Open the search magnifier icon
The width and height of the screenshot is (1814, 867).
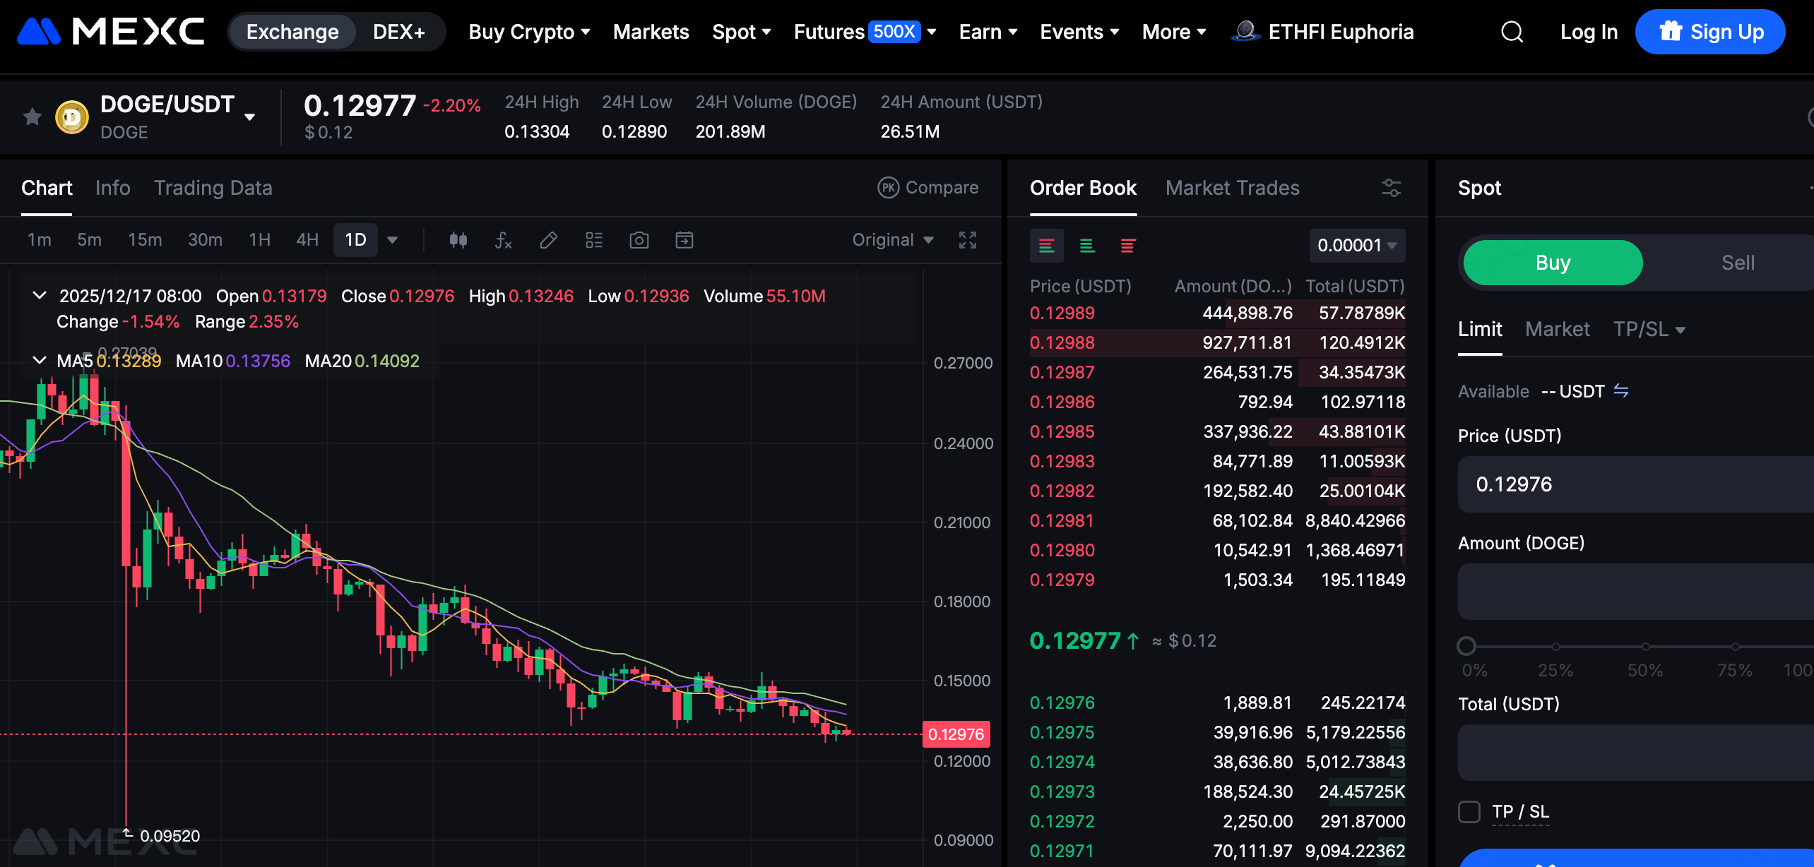click(x=1512, y=32)
